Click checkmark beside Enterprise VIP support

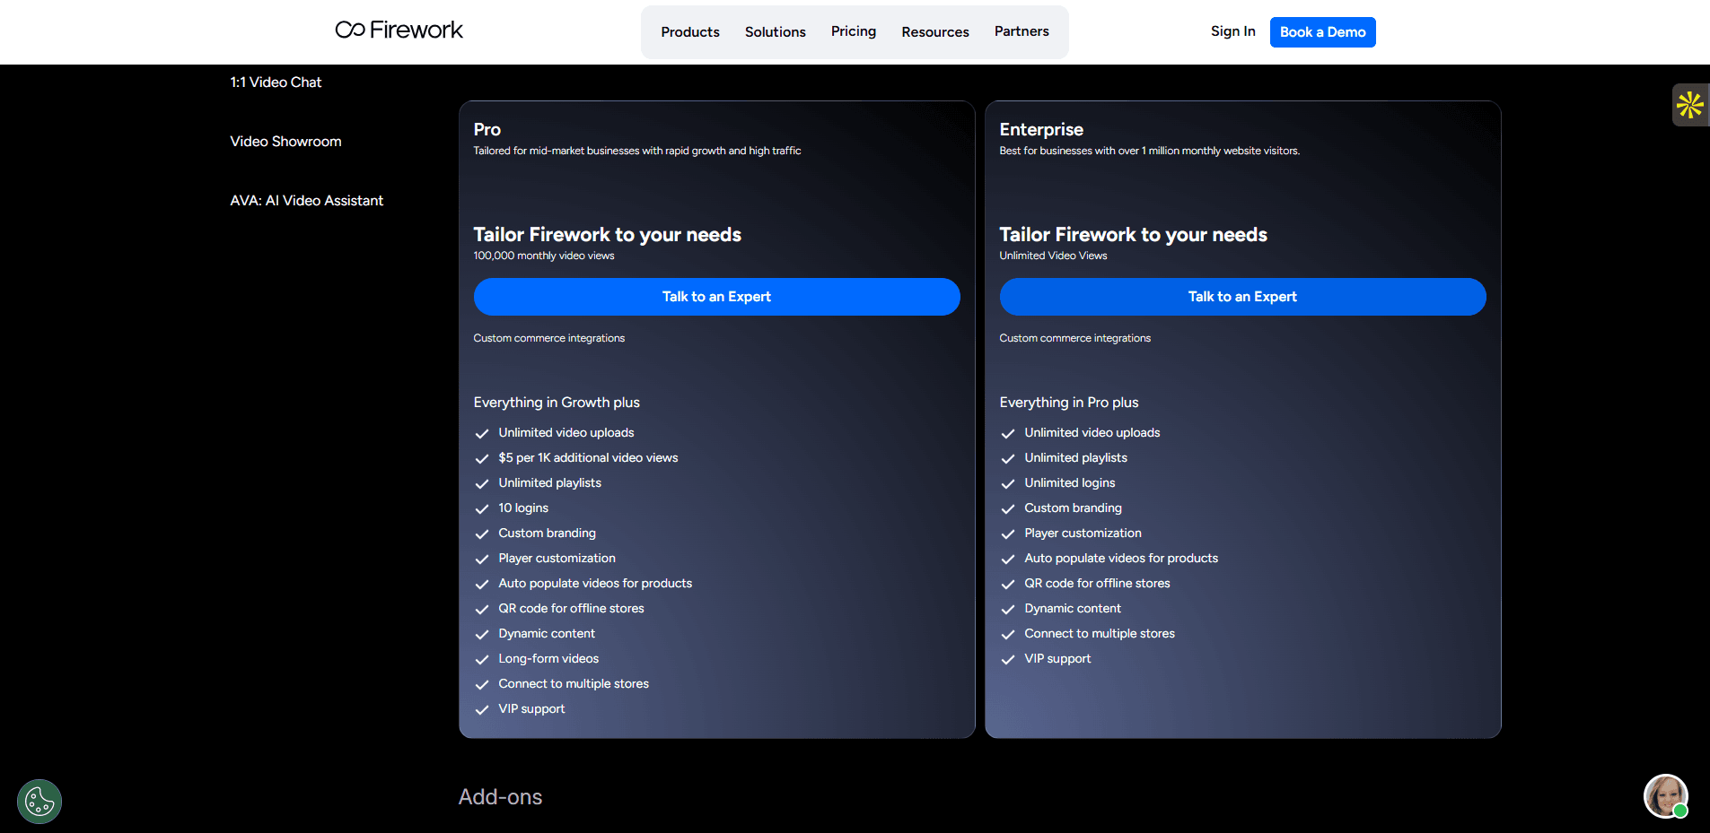tap(1008, 659)
